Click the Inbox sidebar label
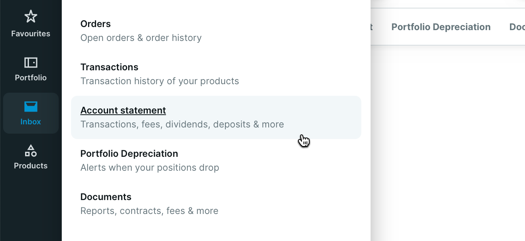This screenshot has width=525, height=241. (30, 122)
